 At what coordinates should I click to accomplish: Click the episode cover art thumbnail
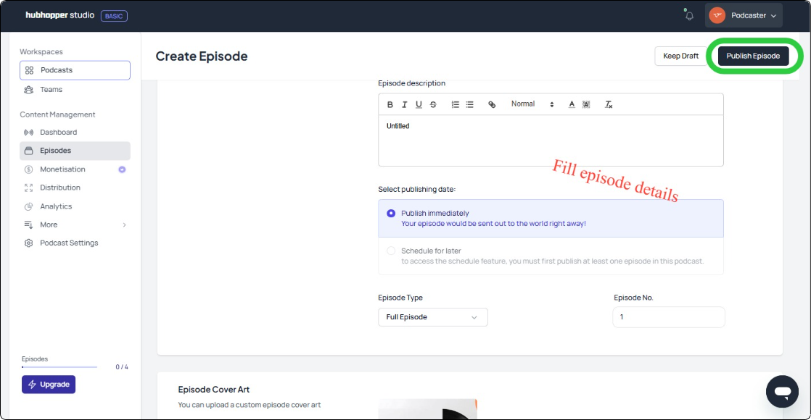tap(428, 409)
